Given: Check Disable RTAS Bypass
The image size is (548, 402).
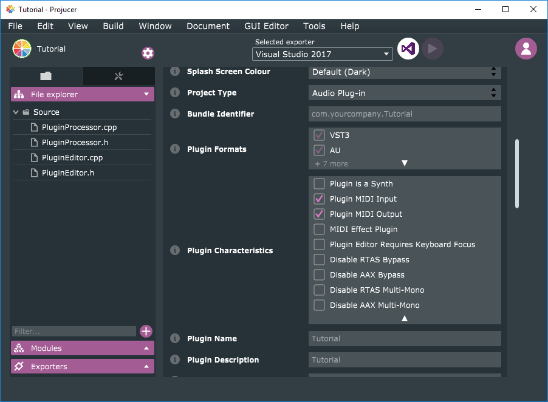Looking at the screenshot, I should click(x=319, y=259).
